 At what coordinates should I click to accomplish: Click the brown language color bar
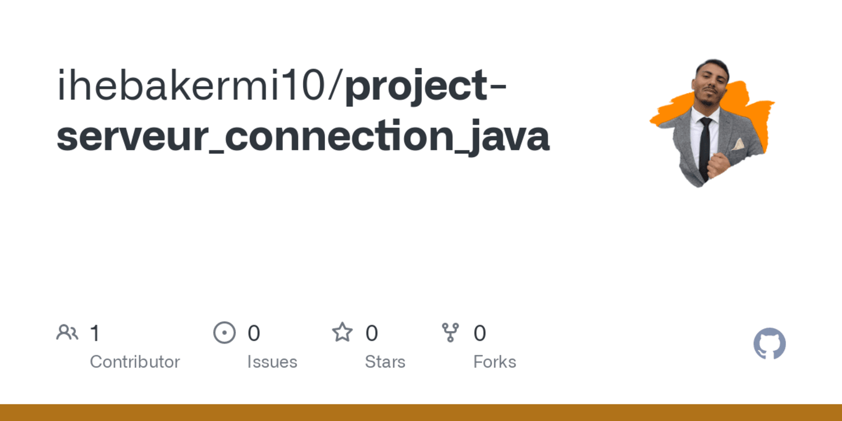(x=421, y=413)
